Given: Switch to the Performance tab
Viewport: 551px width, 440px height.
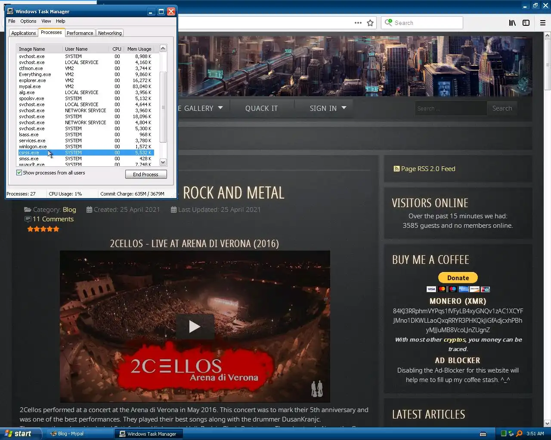Looking at the screenshot, I should click(80, 33).
